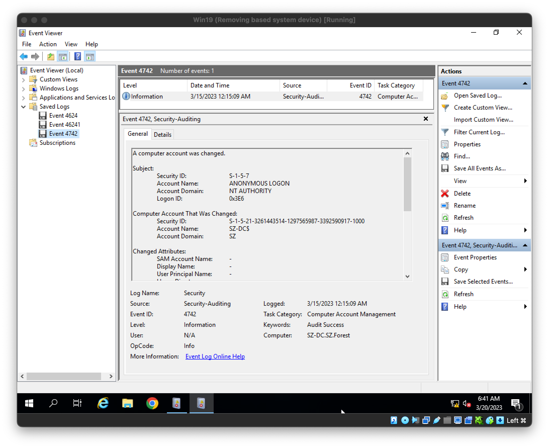Screen dimensions: 549x448
Task: Launch Google Chrome from taskbar
Action: pos(152,404)
